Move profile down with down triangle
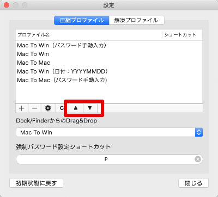This screenshot has width=218, height=197. 90,108
